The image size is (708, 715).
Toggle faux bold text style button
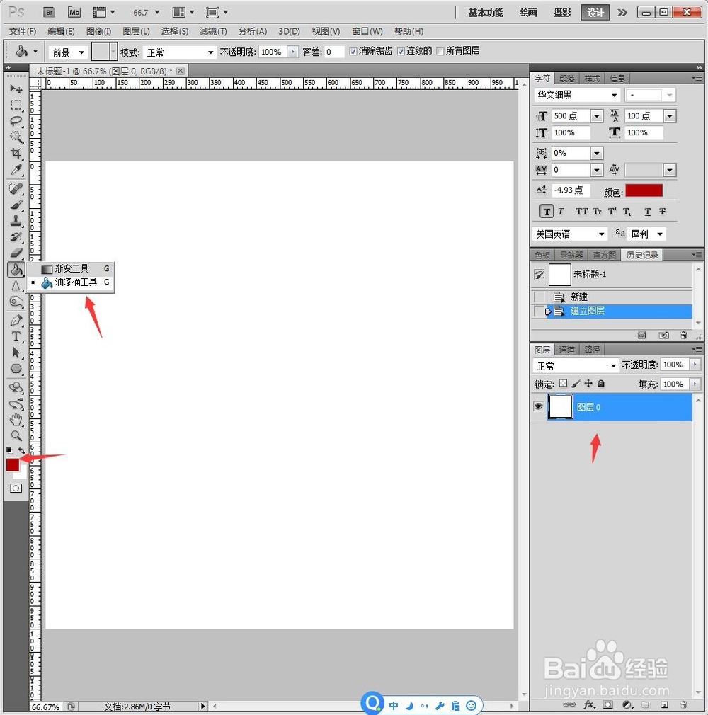(547, 212)
